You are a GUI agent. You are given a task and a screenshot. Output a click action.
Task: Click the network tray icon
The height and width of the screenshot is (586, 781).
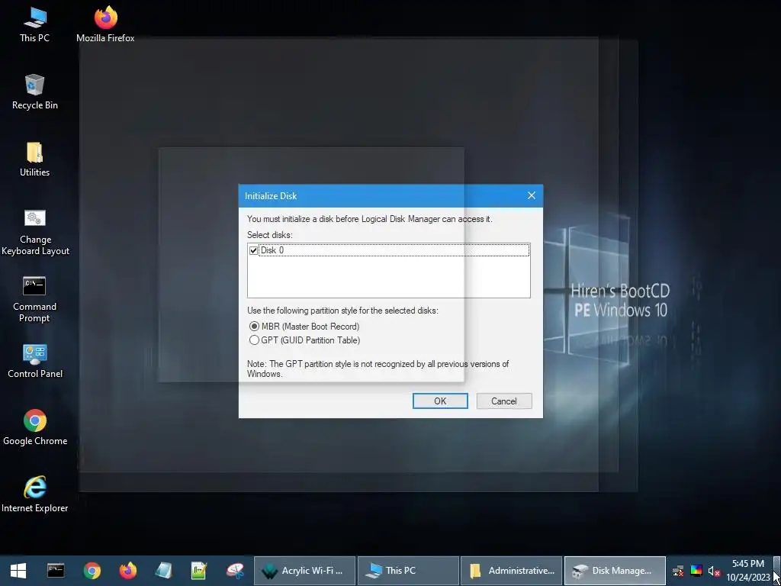[x=678, y=571]
